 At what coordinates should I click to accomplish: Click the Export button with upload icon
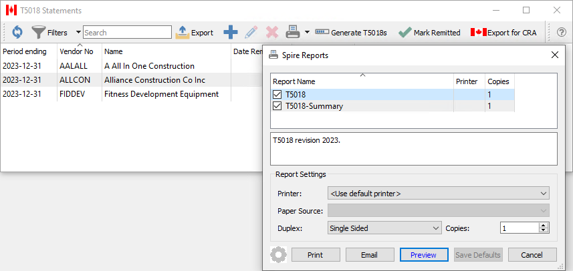195,33
